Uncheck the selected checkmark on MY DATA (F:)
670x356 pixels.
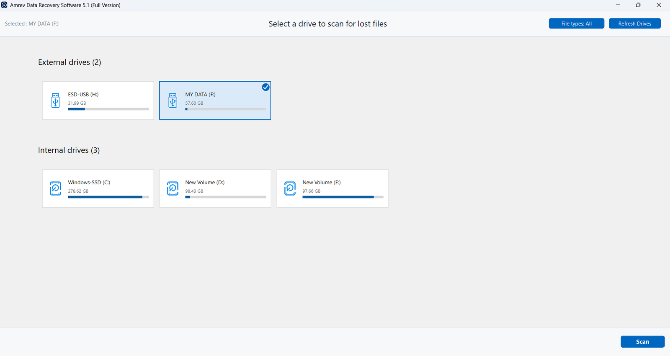265,87
